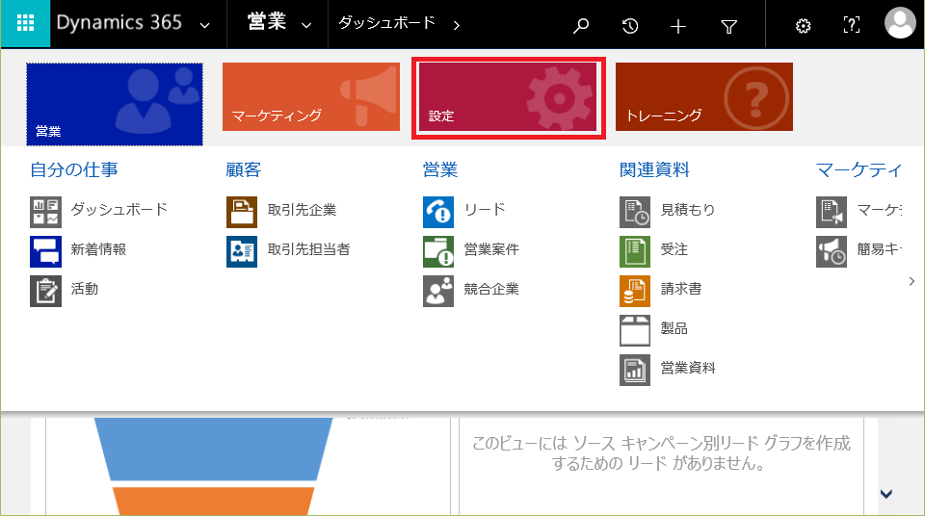
Task: Click the search magnifier icon
Action: tap(581, 25)
